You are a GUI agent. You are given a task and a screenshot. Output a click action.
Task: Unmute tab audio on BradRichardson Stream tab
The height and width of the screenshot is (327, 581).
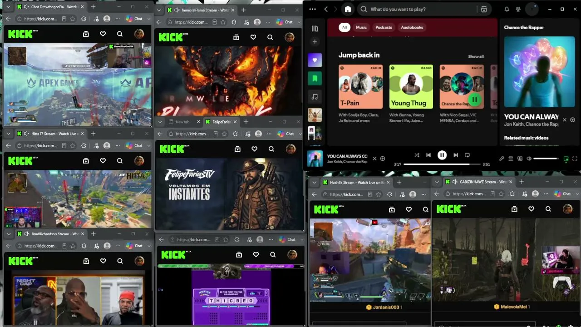(x=27, y=234)
